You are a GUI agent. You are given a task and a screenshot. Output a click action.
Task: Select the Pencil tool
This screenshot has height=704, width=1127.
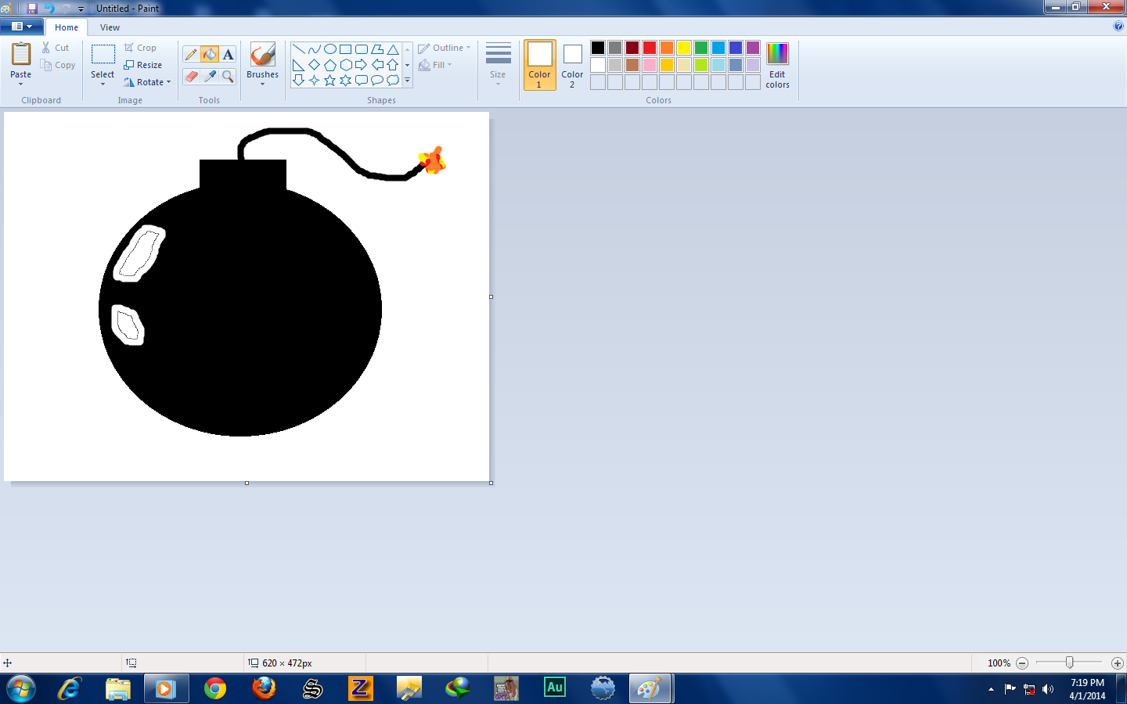pos(191,54)
